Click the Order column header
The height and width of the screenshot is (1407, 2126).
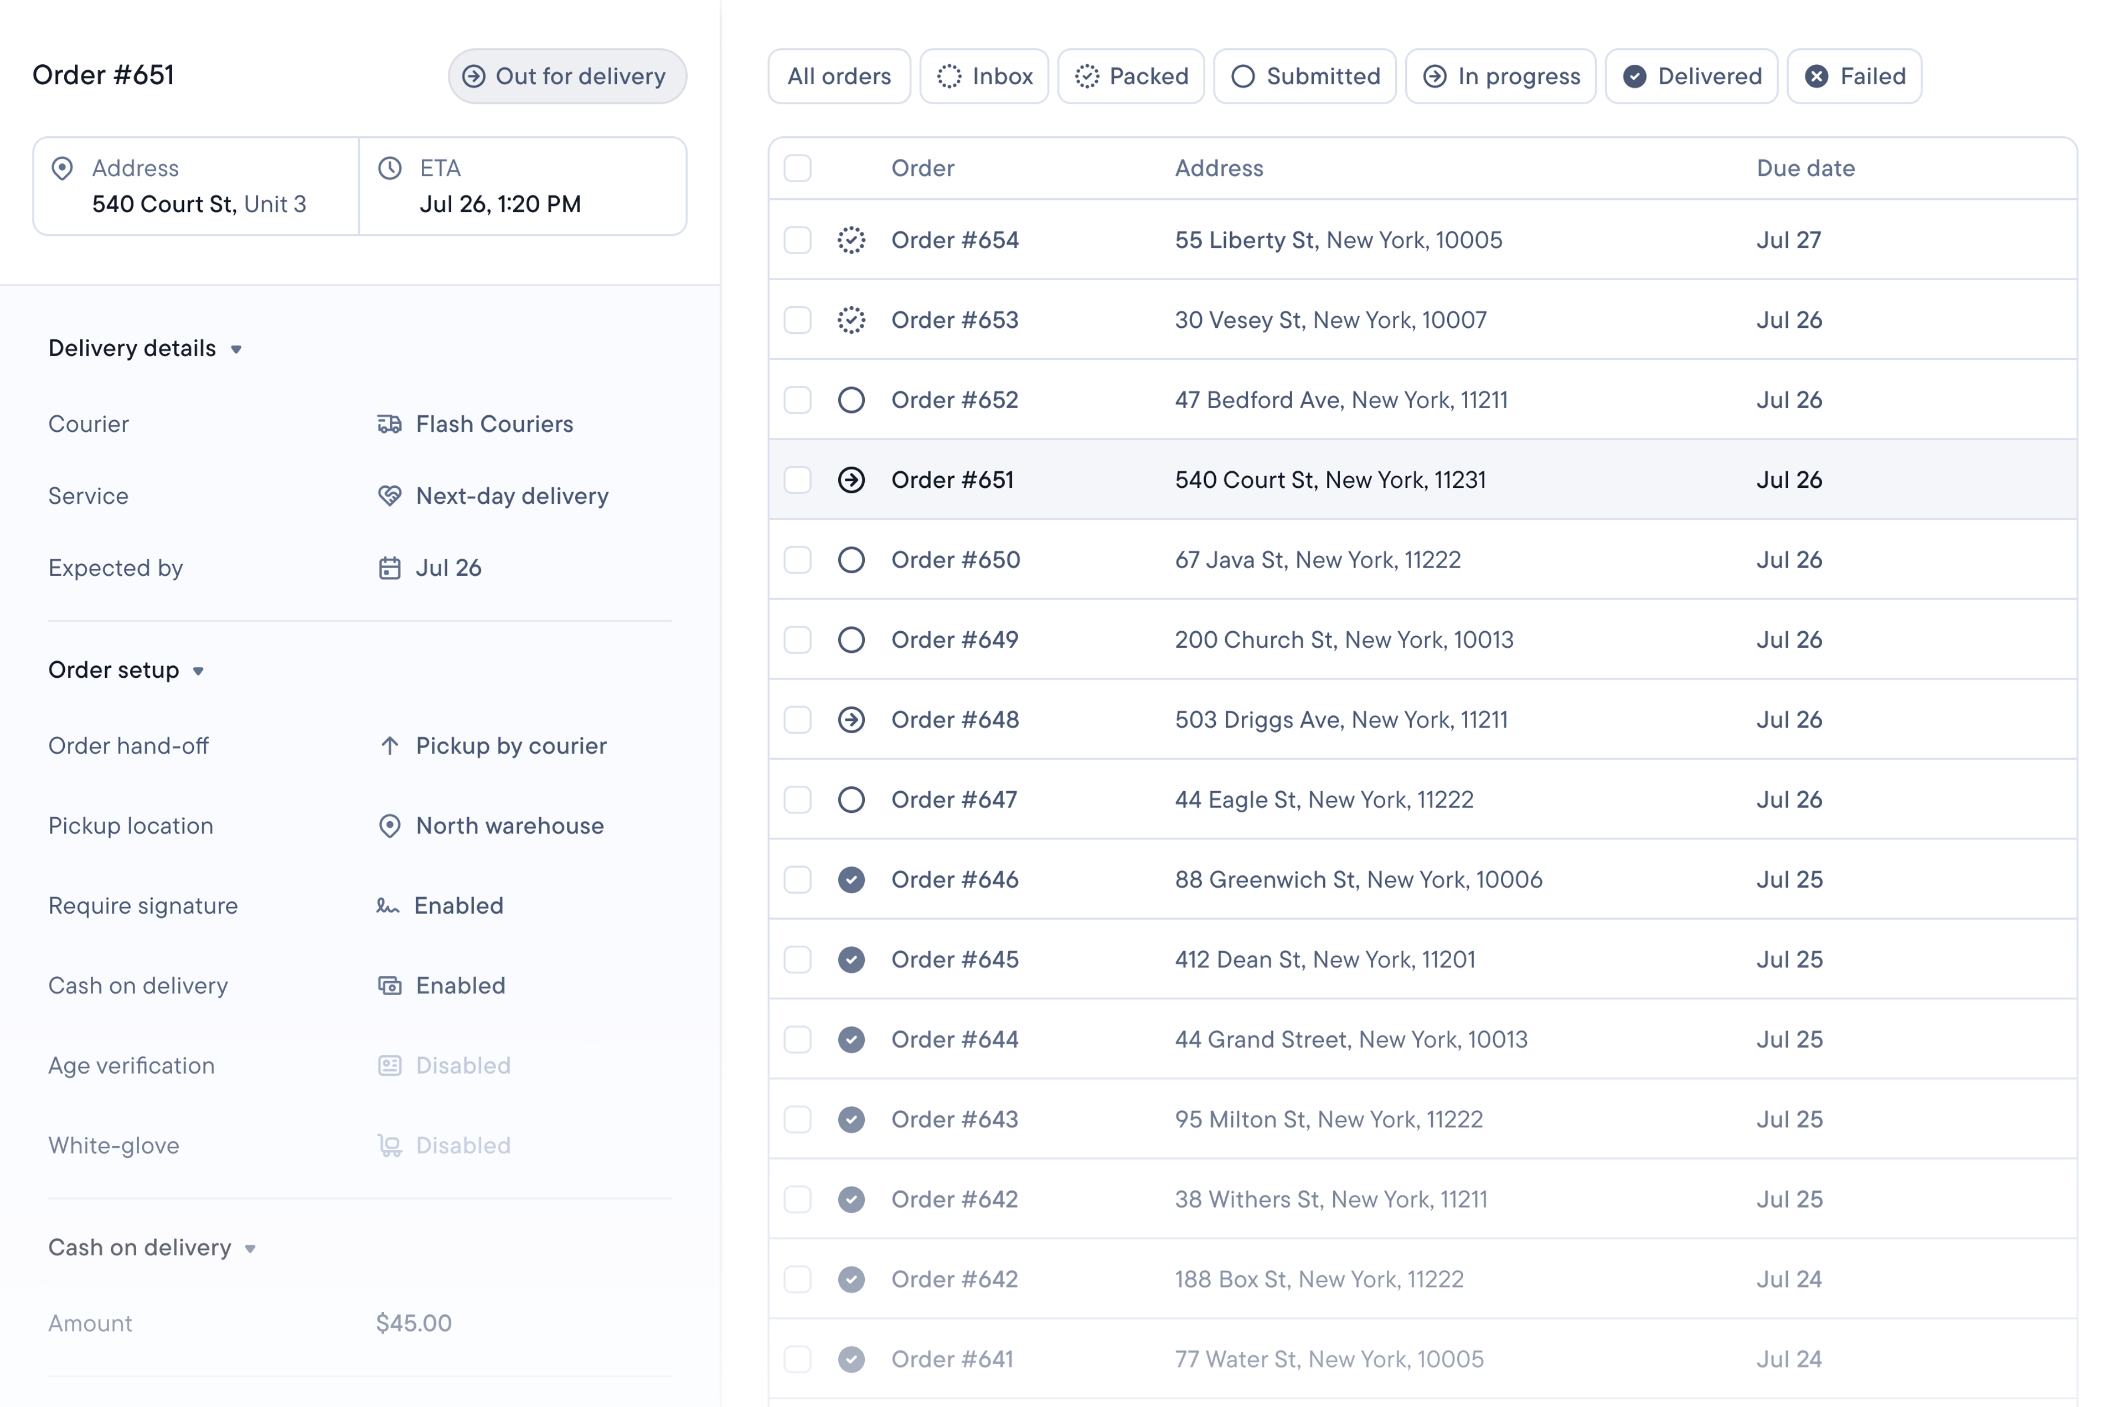[922, 168]
